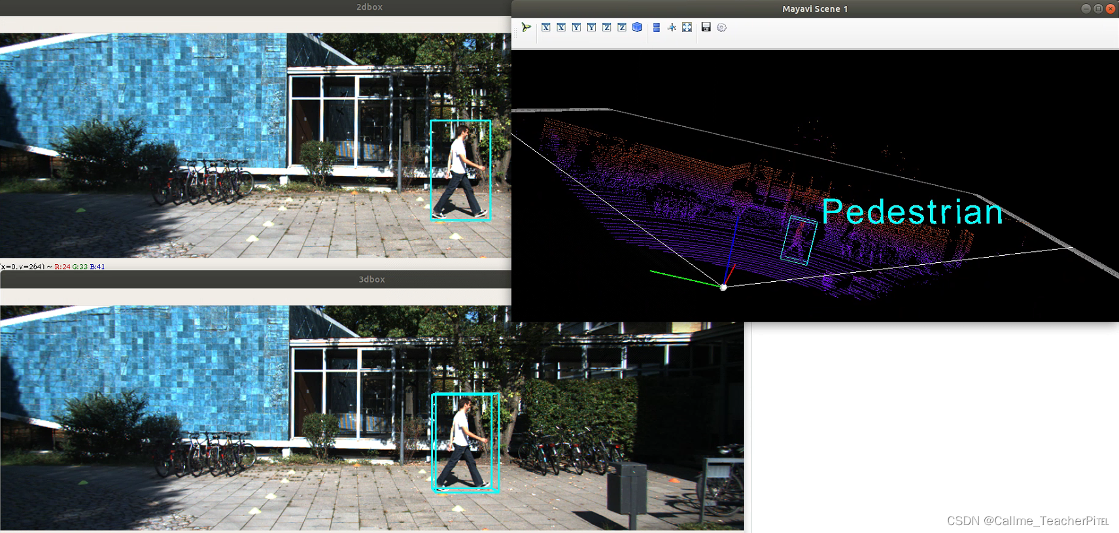
Task: Click the pixel RGB readout in 2dbox
Action: click(x=80, y=267)
